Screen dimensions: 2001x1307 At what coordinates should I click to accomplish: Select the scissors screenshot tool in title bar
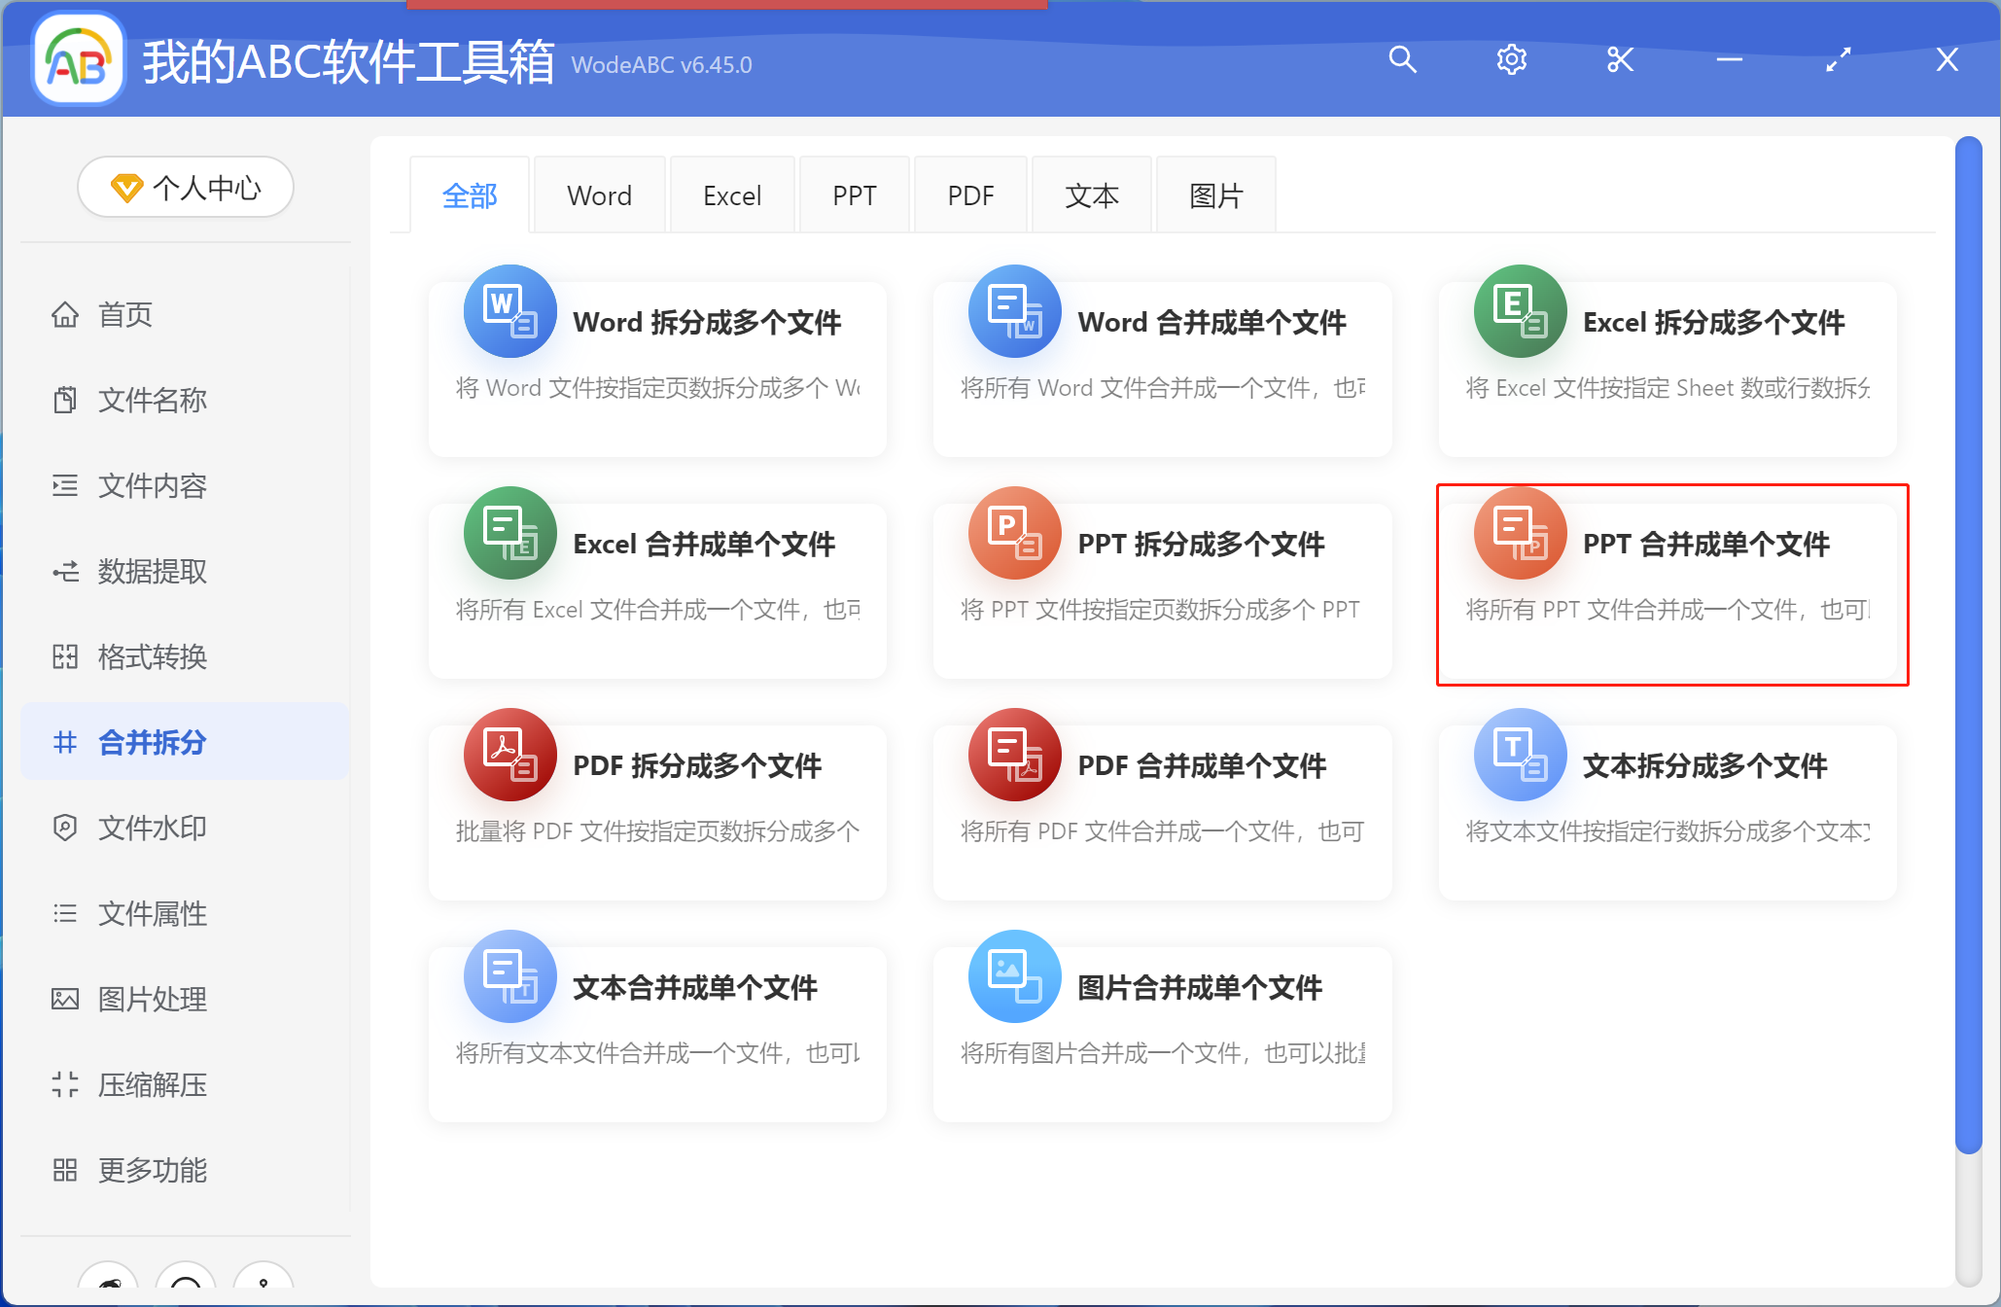tap(1620, 59)
